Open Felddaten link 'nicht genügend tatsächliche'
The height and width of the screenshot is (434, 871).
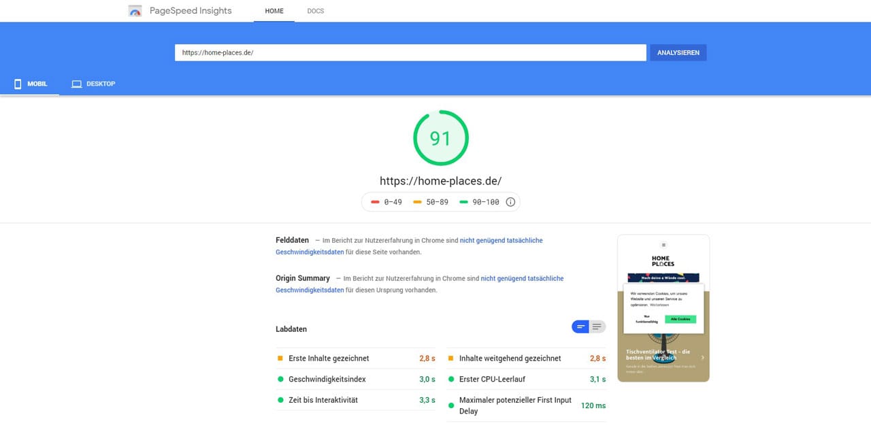(x=502, y=240)
